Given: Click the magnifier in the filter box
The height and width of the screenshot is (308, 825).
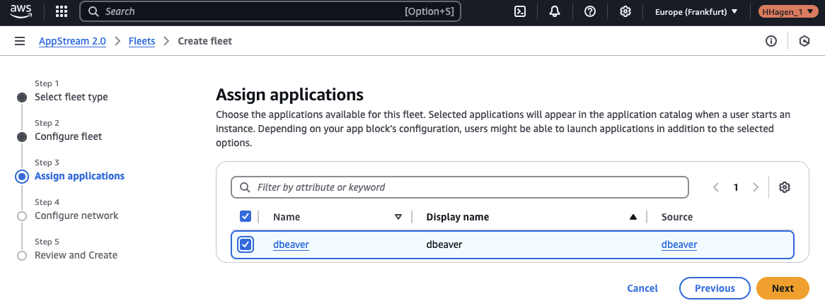Looking at the screenshot, I should point(245,187).
